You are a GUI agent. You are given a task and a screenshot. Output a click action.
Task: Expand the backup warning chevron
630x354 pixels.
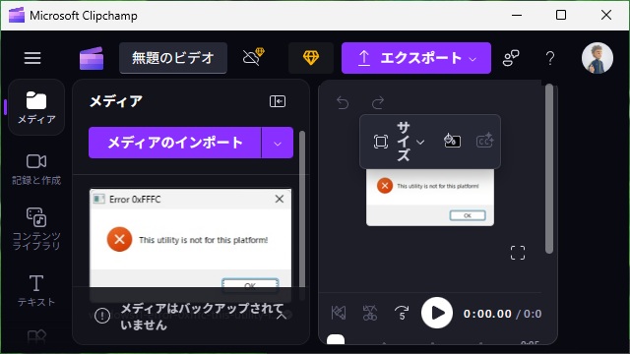point(282,317)
